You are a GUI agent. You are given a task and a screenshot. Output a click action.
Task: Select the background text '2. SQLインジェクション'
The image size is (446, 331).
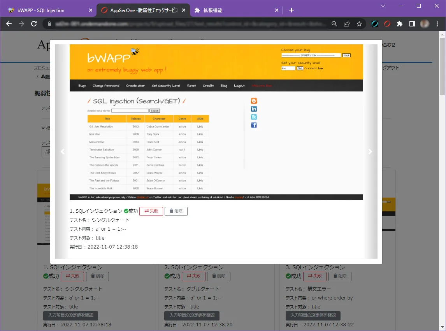click(194, 267)
